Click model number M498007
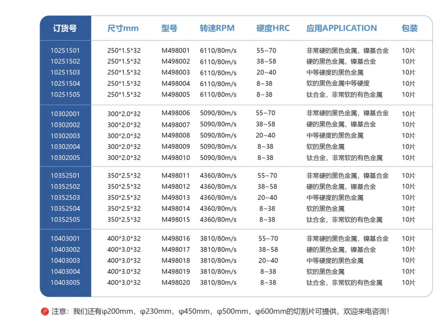This screenshot has height=320, width=447. (x=176, y=125)
